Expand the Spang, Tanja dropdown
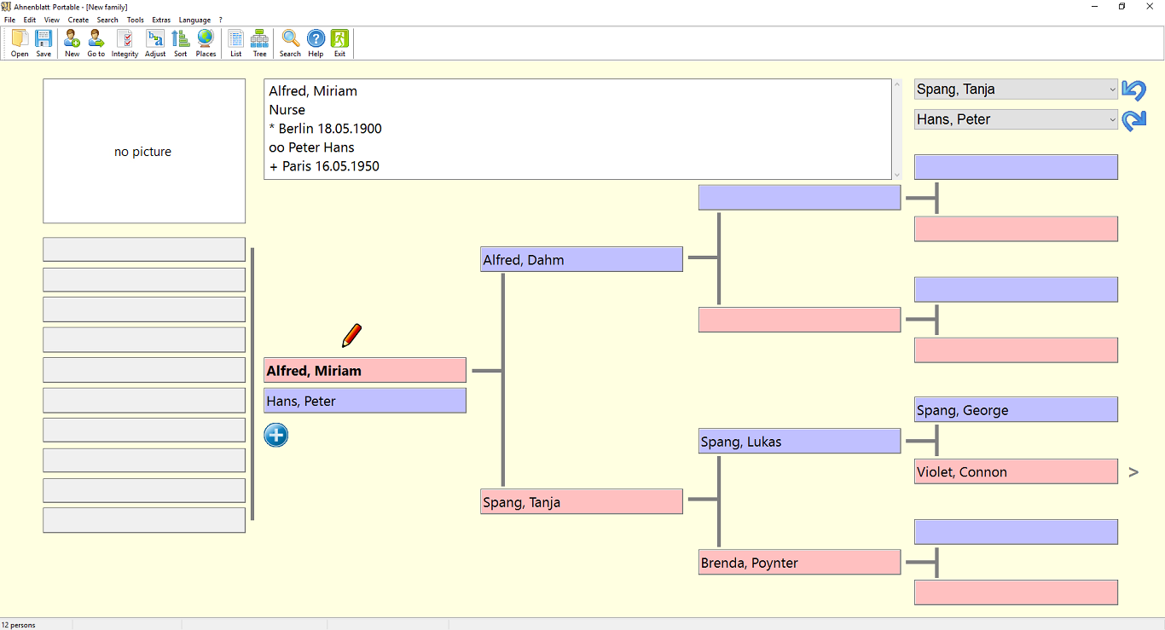The height and width of the screenshot is (630, 1165). [x=1112, y=90]
